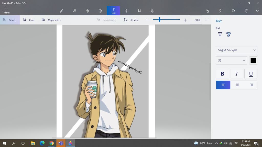Select the 2D text option
The height and width of the screenshot is (147, 262).
point(220,34)
